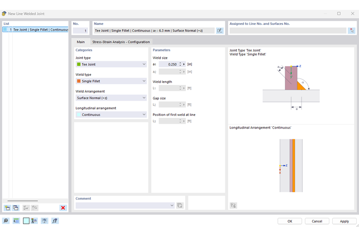Viewport: 359px width, 237px height.
Task: Open the Longitudinal arrangement Continuous dropdown
Action: coord(111,114)
